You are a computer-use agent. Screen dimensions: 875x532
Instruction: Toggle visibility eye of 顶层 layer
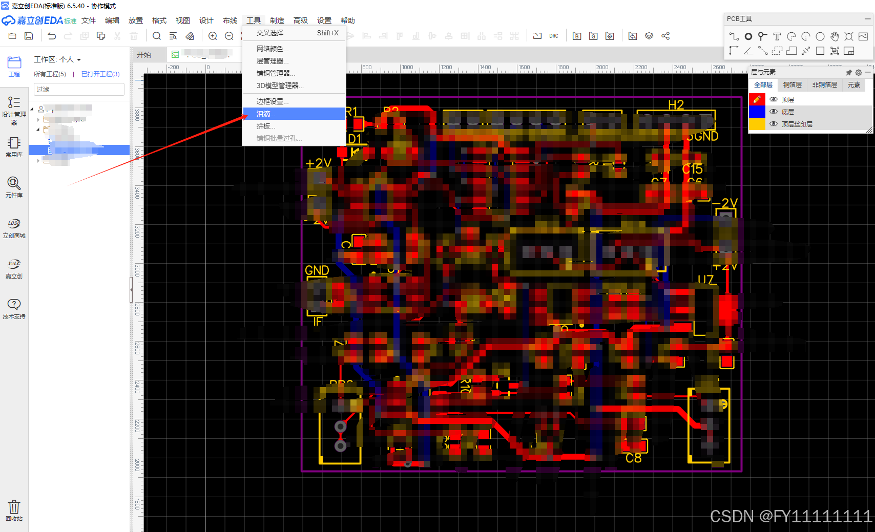pos(774,99)
